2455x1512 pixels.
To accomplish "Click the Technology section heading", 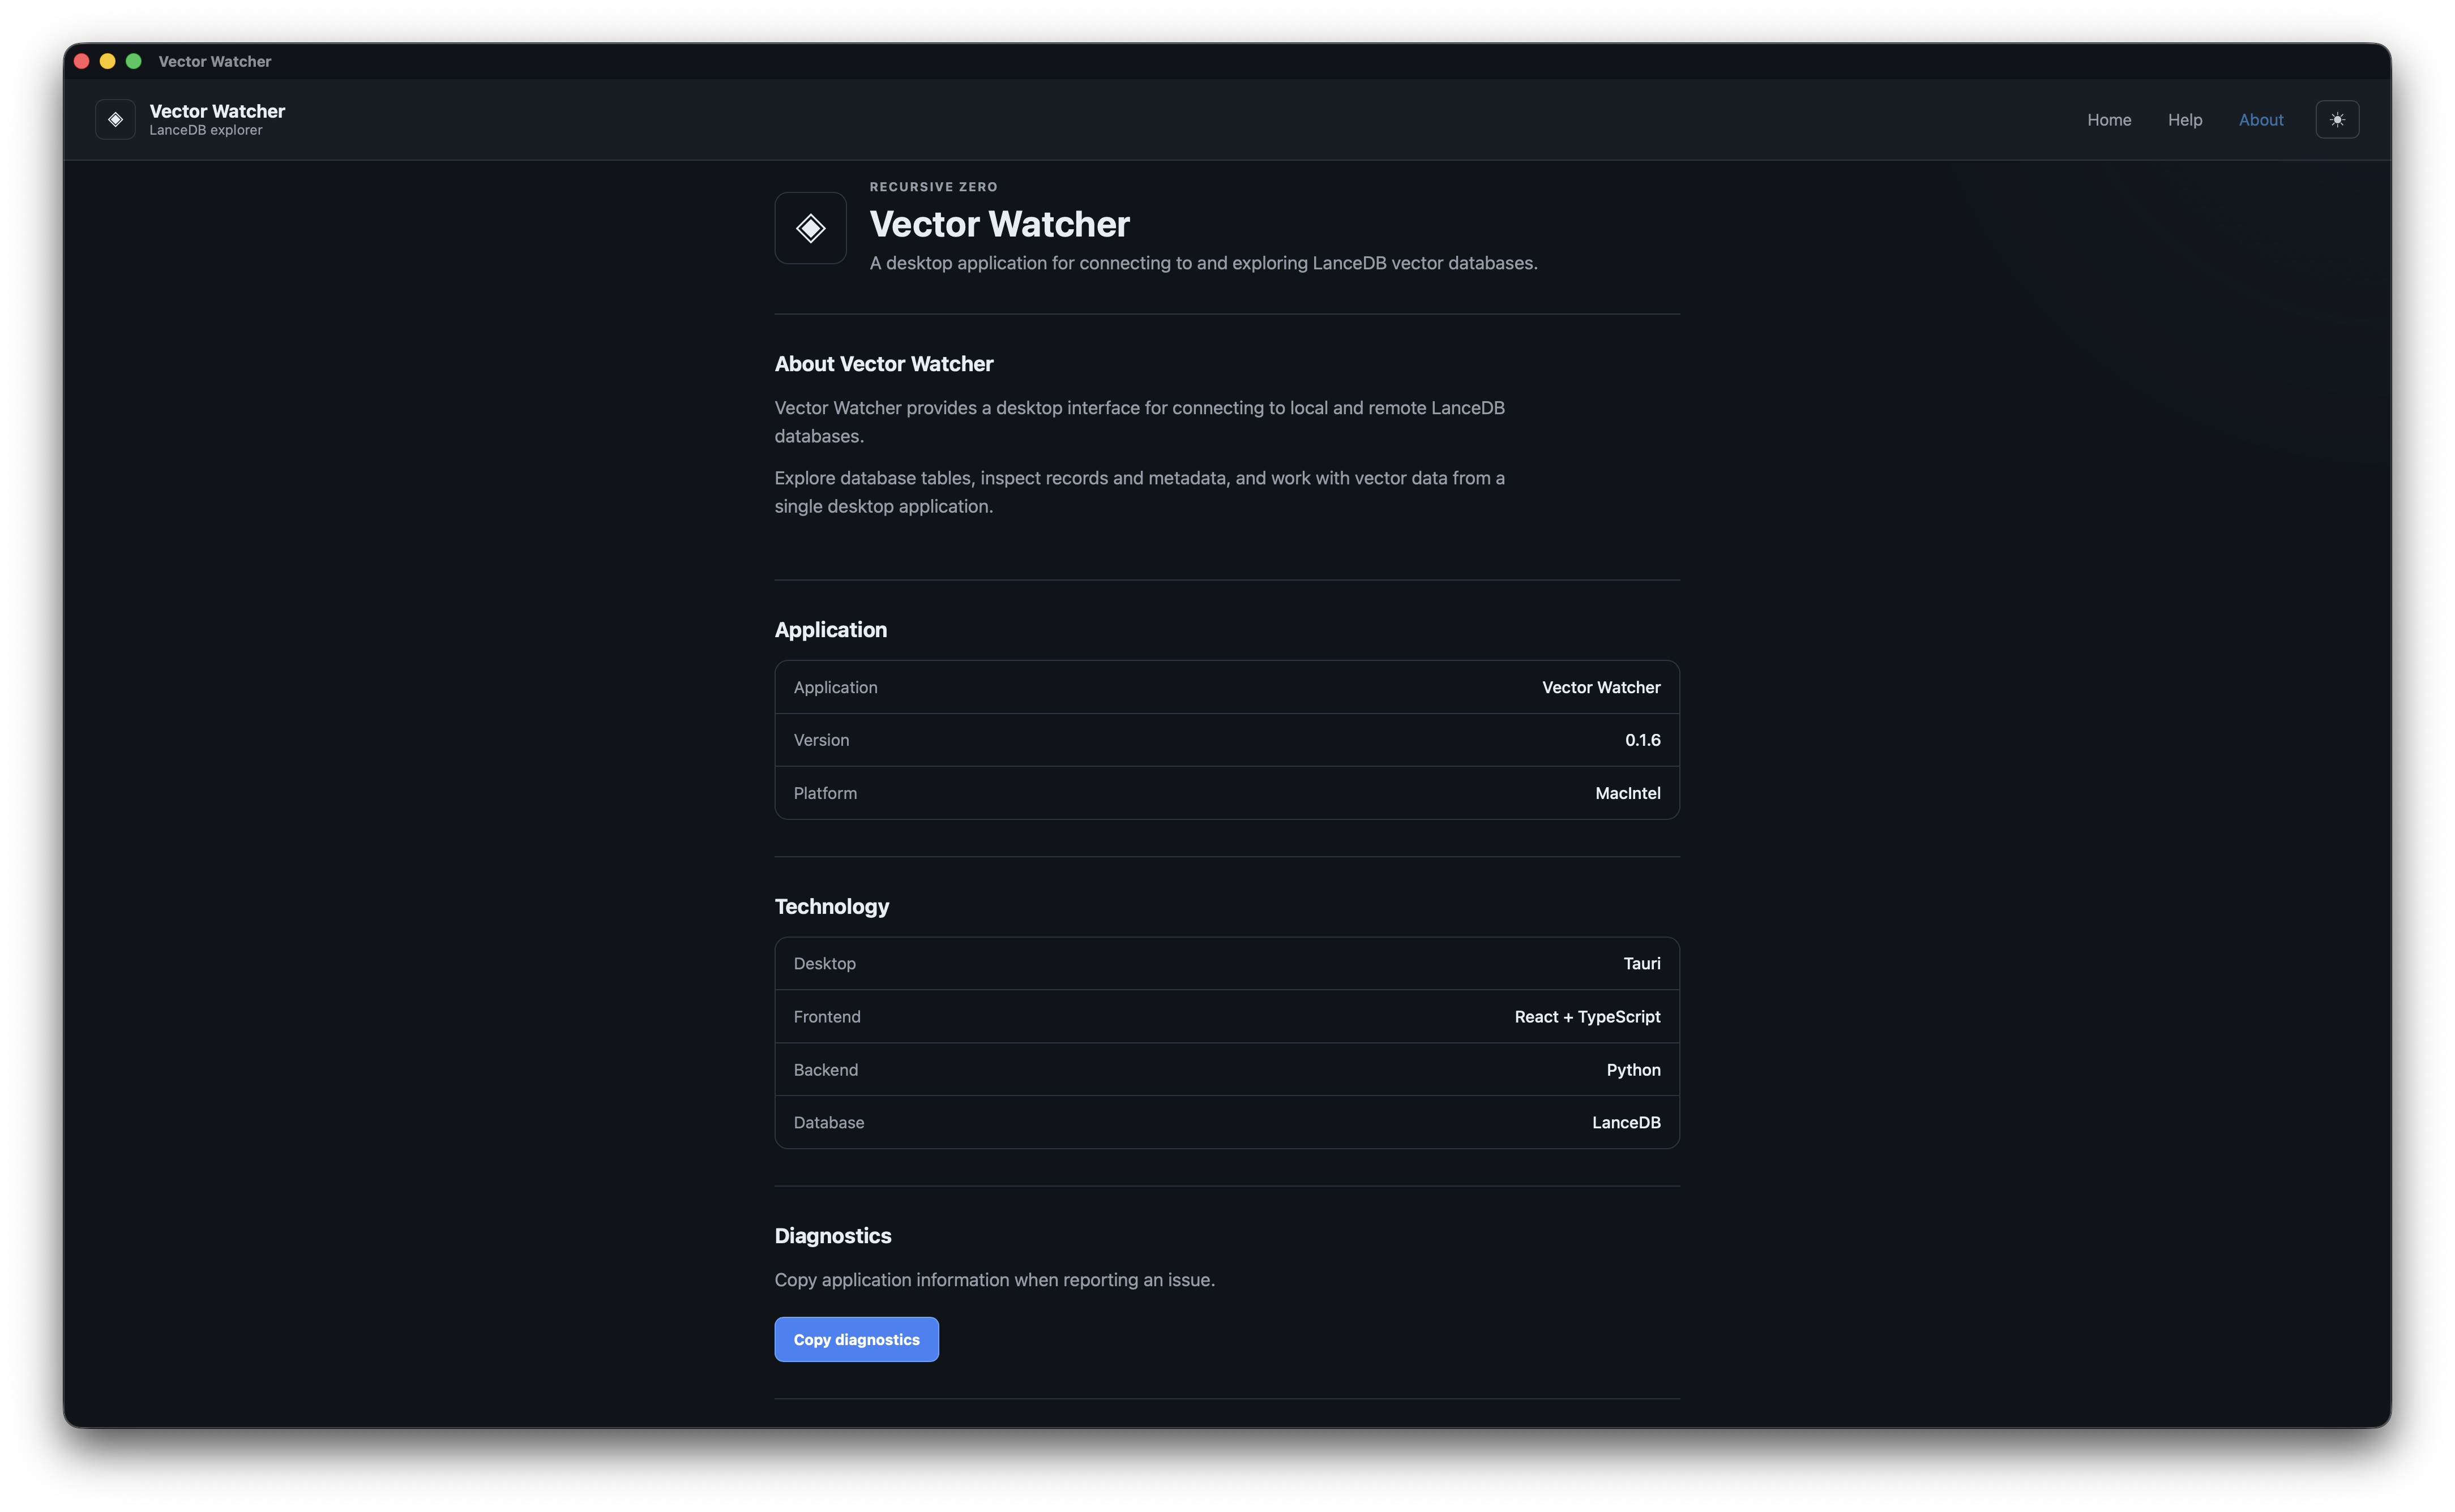I will tap(831, 907).
